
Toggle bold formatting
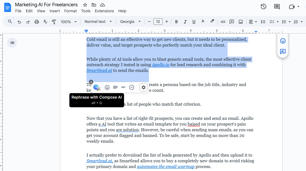(x=176, y=22)
